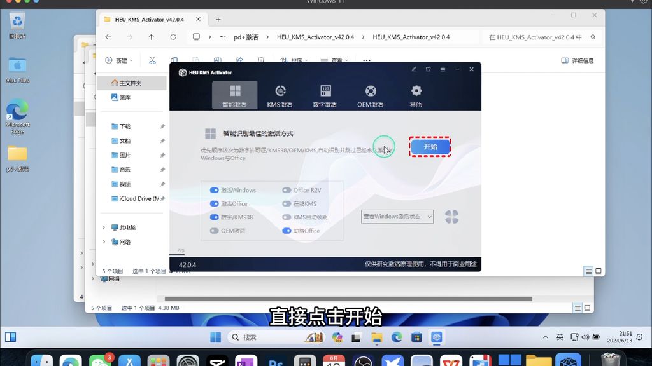Click the blue 开始 button
Viewport: 652px width, 366px height.
(x=430, y=147)
